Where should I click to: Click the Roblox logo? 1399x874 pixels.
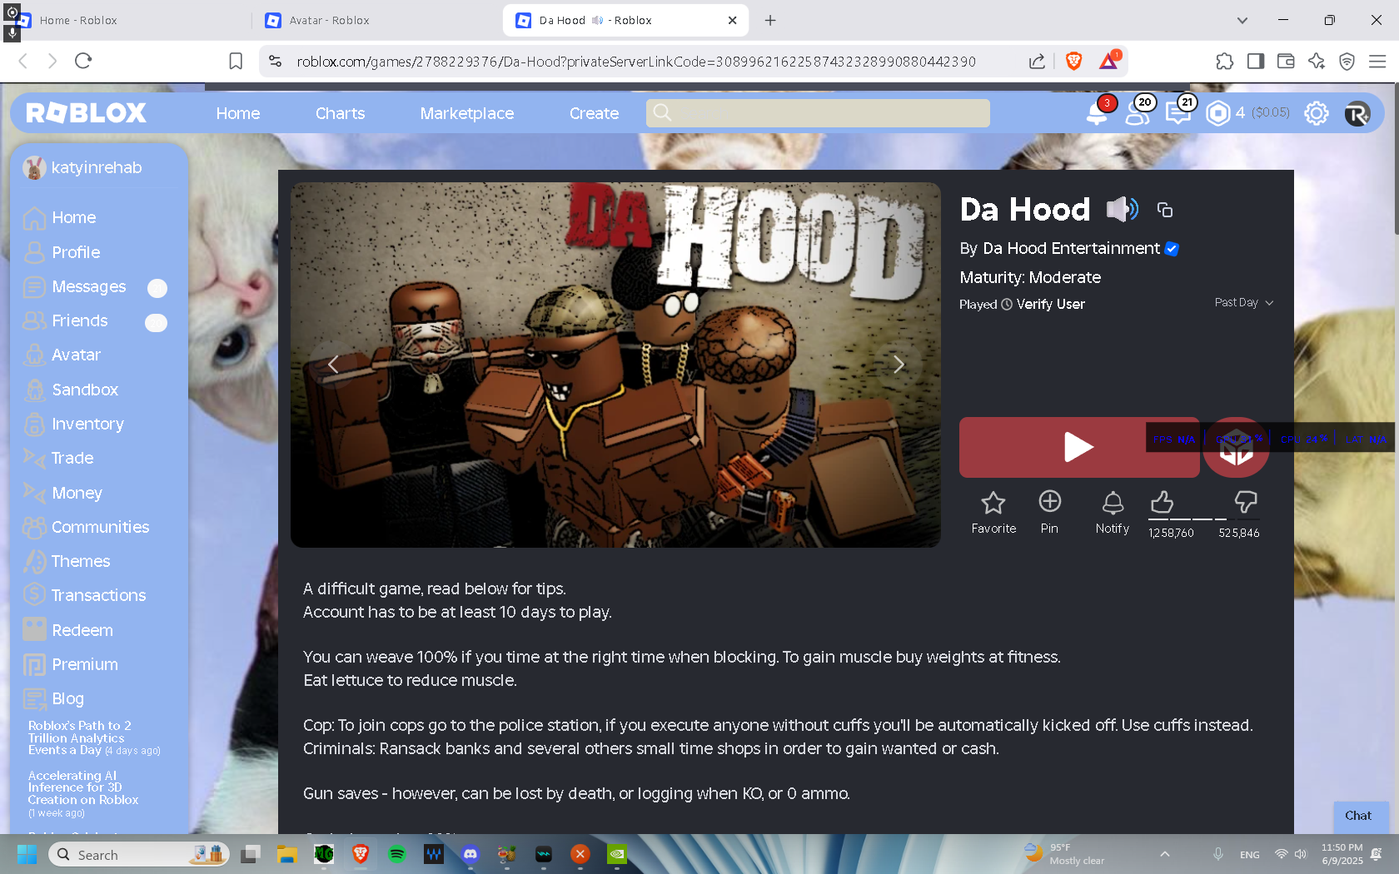(x=86, y=113)
